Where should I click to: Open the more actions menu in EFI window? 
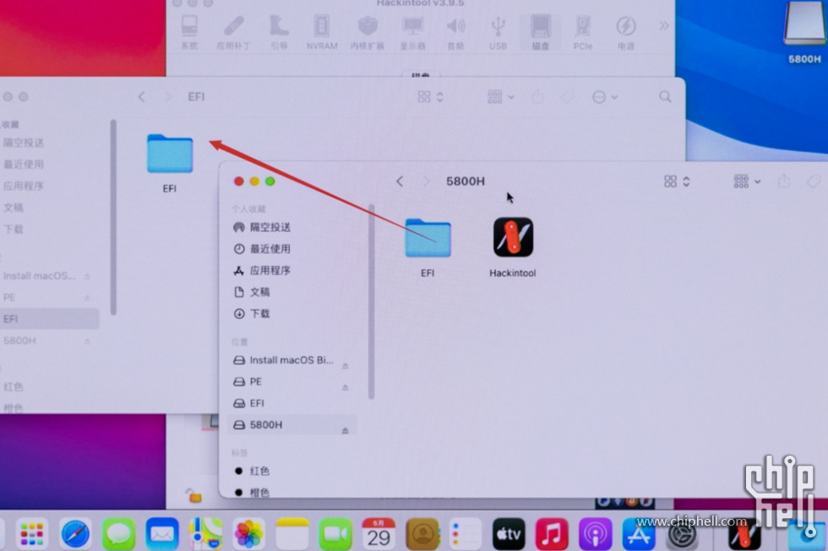[x=605, y=96]
